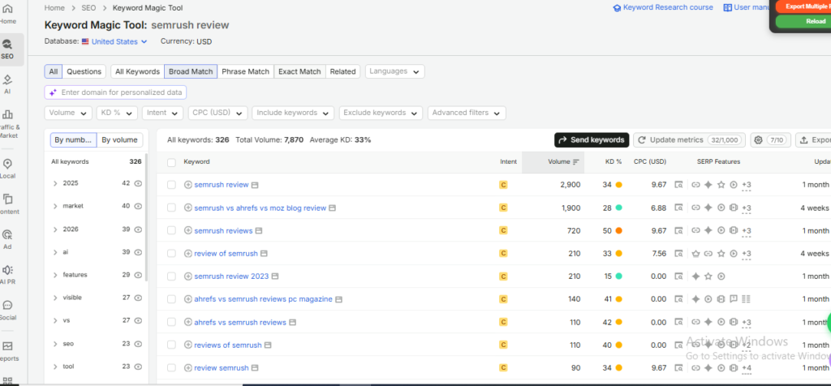Open the SEO section in sidebar

click(7, 49)
